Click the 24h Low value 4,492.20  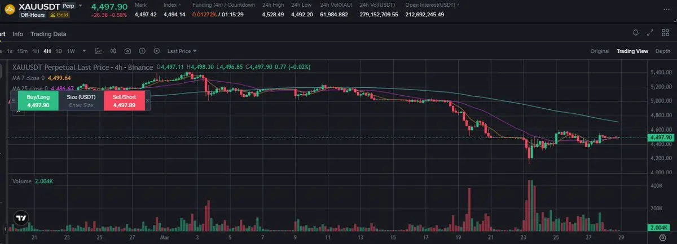click(x=302, y=14)
